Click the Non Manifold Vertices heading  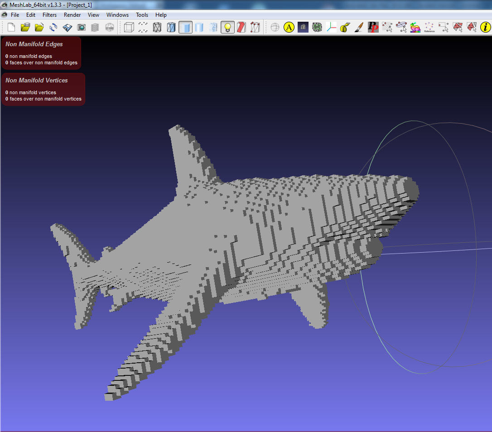[37, 80]
